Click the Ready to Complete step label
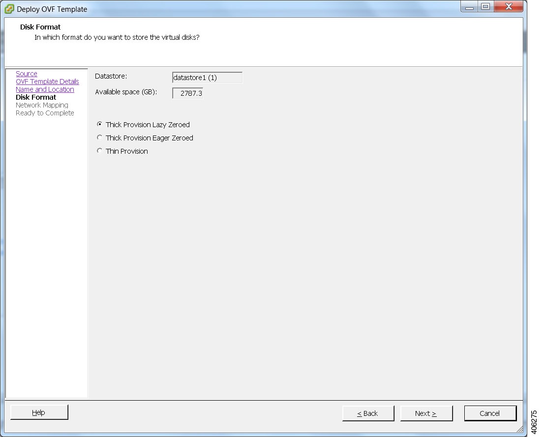Viewport: 545px width, 437px height. click(45, 113)
